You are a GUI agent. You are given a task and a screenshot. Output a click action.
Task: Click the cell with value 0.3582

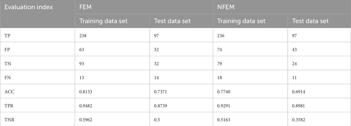click(319, 119)
